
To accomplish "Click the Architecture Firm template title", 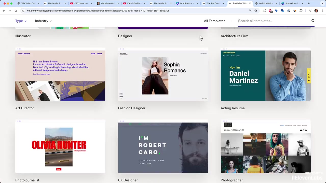I will (234, 36).
